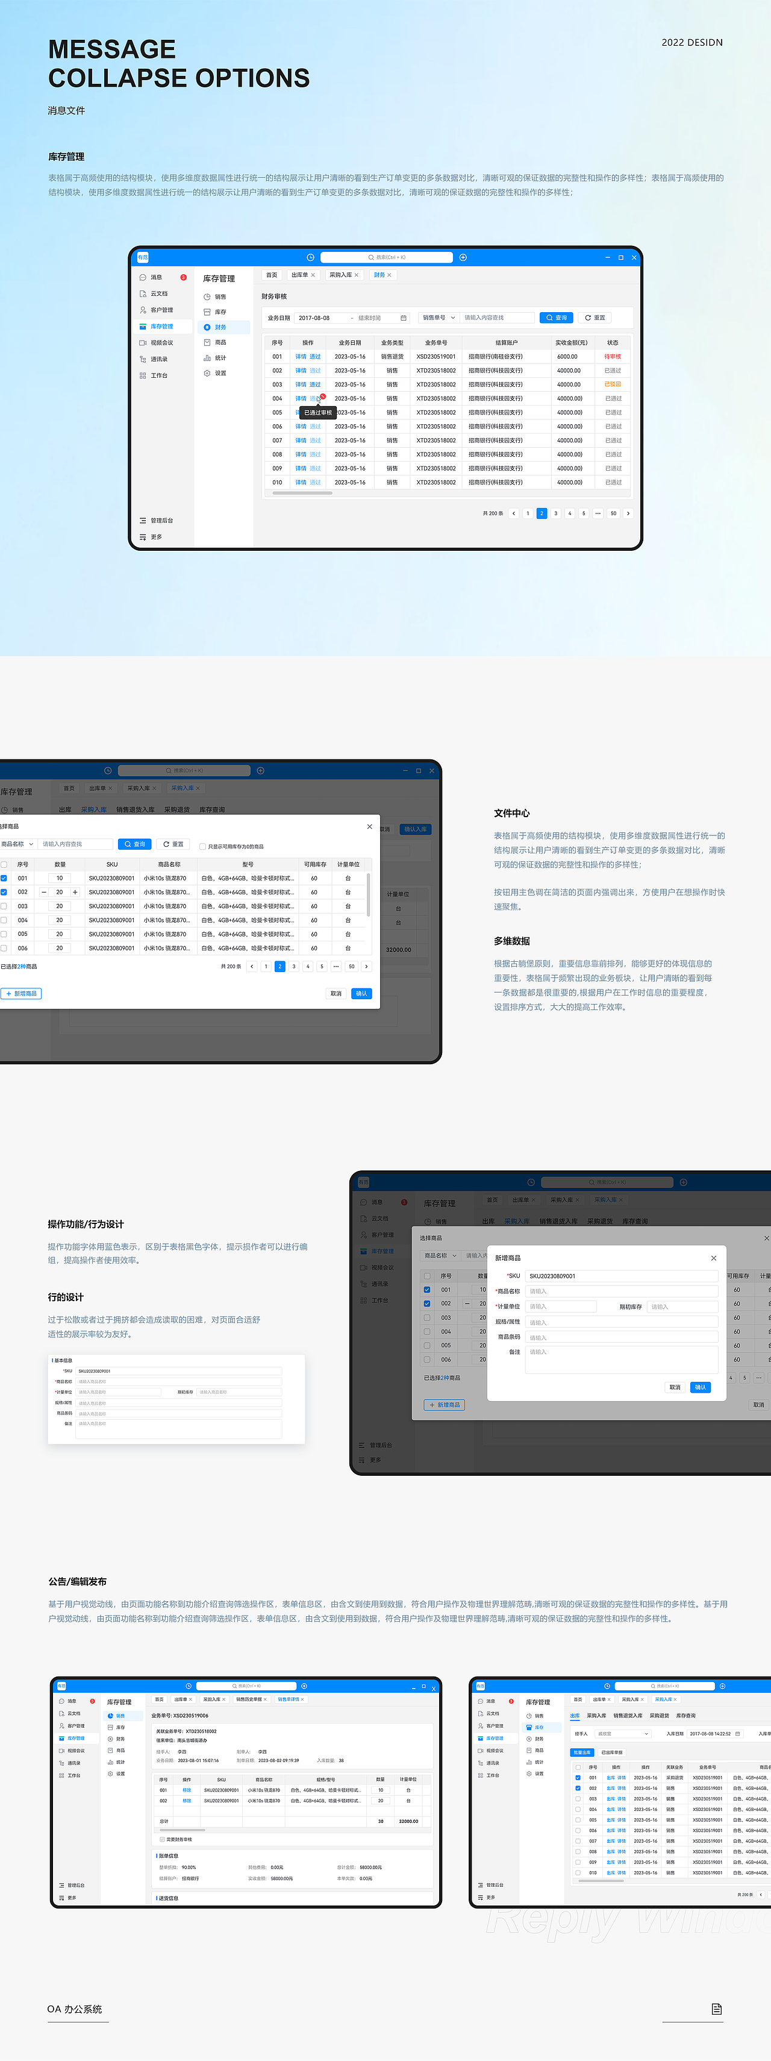Click the calendar icon in the 业务日期 field
Screen dimensions: 771x2061
pyautogui.click(x=403, y=318)
